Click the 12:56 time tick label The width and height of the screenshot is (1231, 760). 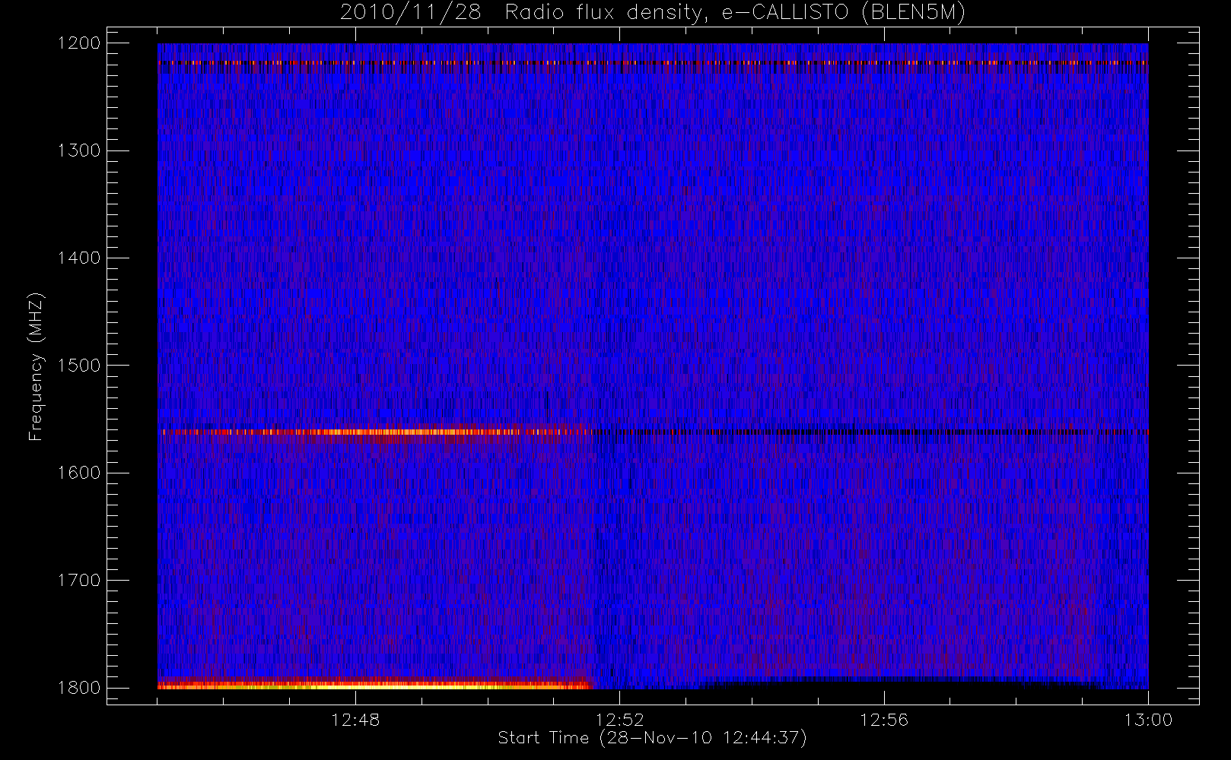click(x=884, y=720)
